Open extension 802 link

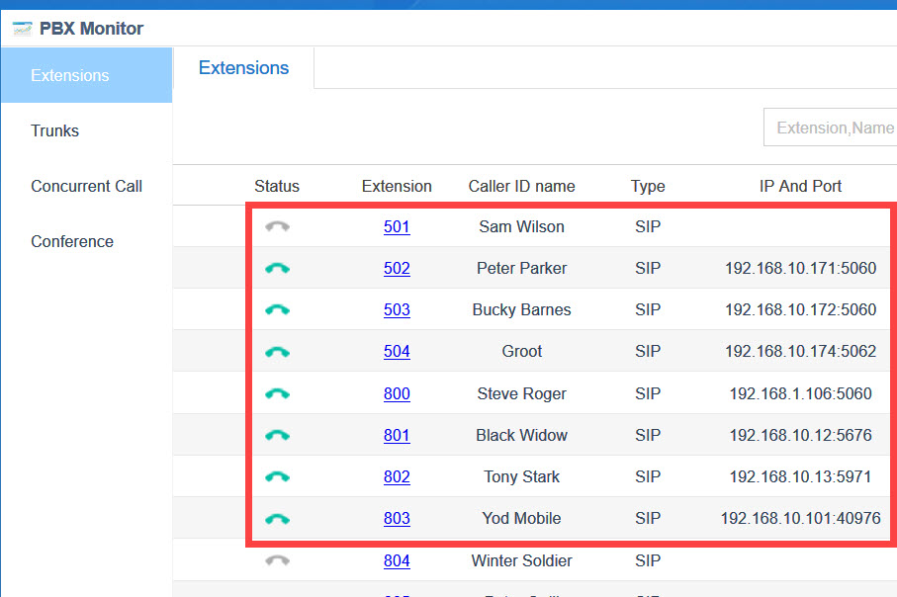(397, 477)
